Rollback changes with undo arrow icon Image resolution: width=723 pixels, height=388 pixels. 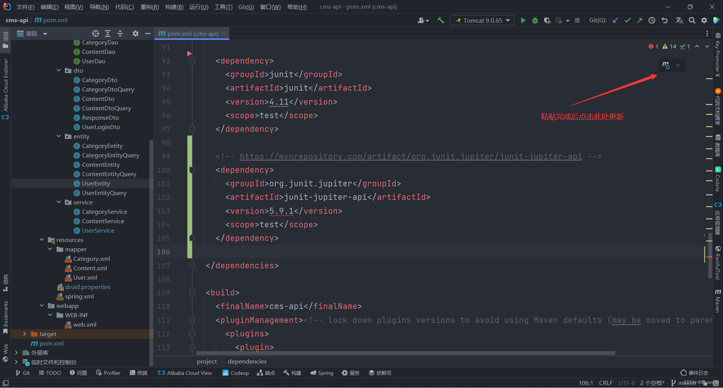pyautogui.click(x=665, y=20)
